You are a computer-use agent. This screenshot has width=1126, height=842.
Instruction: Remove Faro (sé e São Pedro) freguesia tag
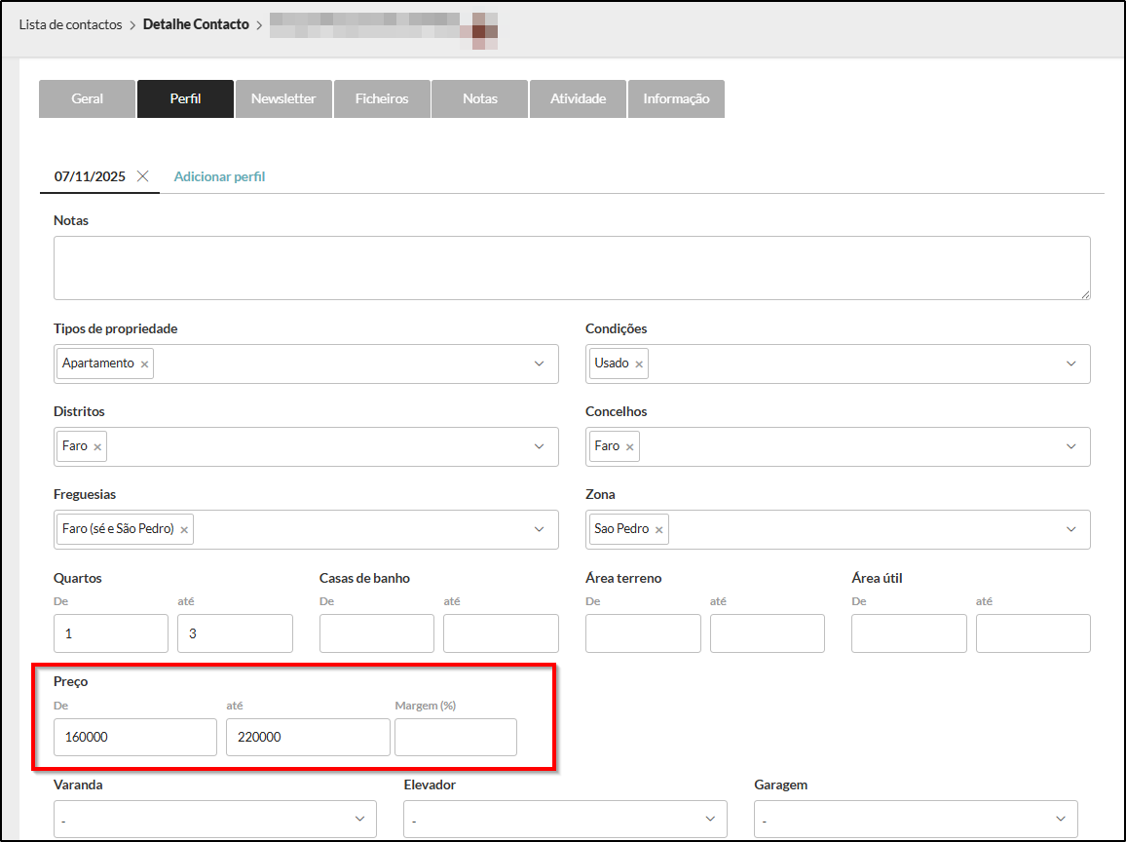[184, 530]
